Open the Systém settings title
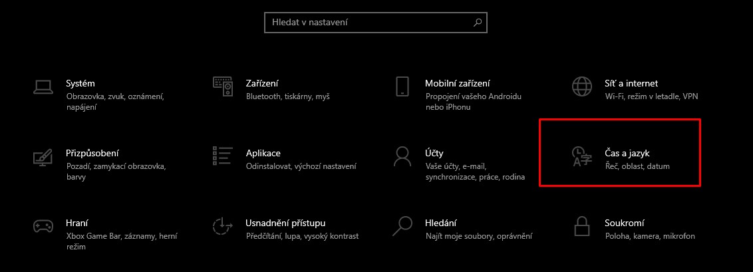The width and height of the screenshot is (753, 272). pos(80,84)
